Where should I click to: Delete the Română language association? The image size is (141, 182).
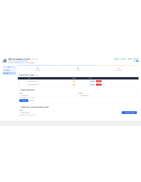(99, 85)
